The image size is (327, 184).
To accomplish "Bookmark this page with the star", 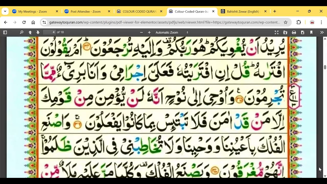I will pos(286,22).
